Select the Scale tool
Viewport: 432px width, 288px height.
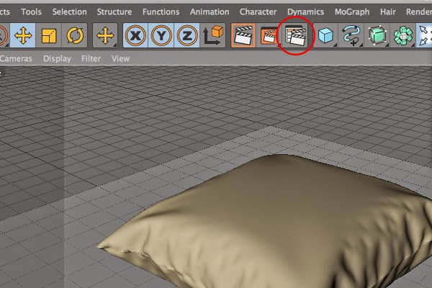click(x=49, y=35)
